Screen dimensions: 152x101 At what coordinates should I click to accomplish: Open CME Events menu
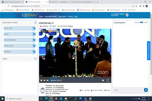[62, 17]
